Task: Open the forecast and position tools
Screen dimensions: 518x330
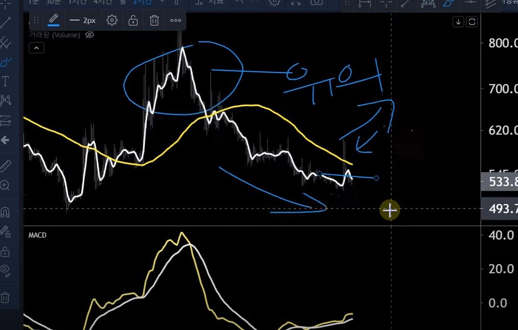Action: tap(6, 121)
